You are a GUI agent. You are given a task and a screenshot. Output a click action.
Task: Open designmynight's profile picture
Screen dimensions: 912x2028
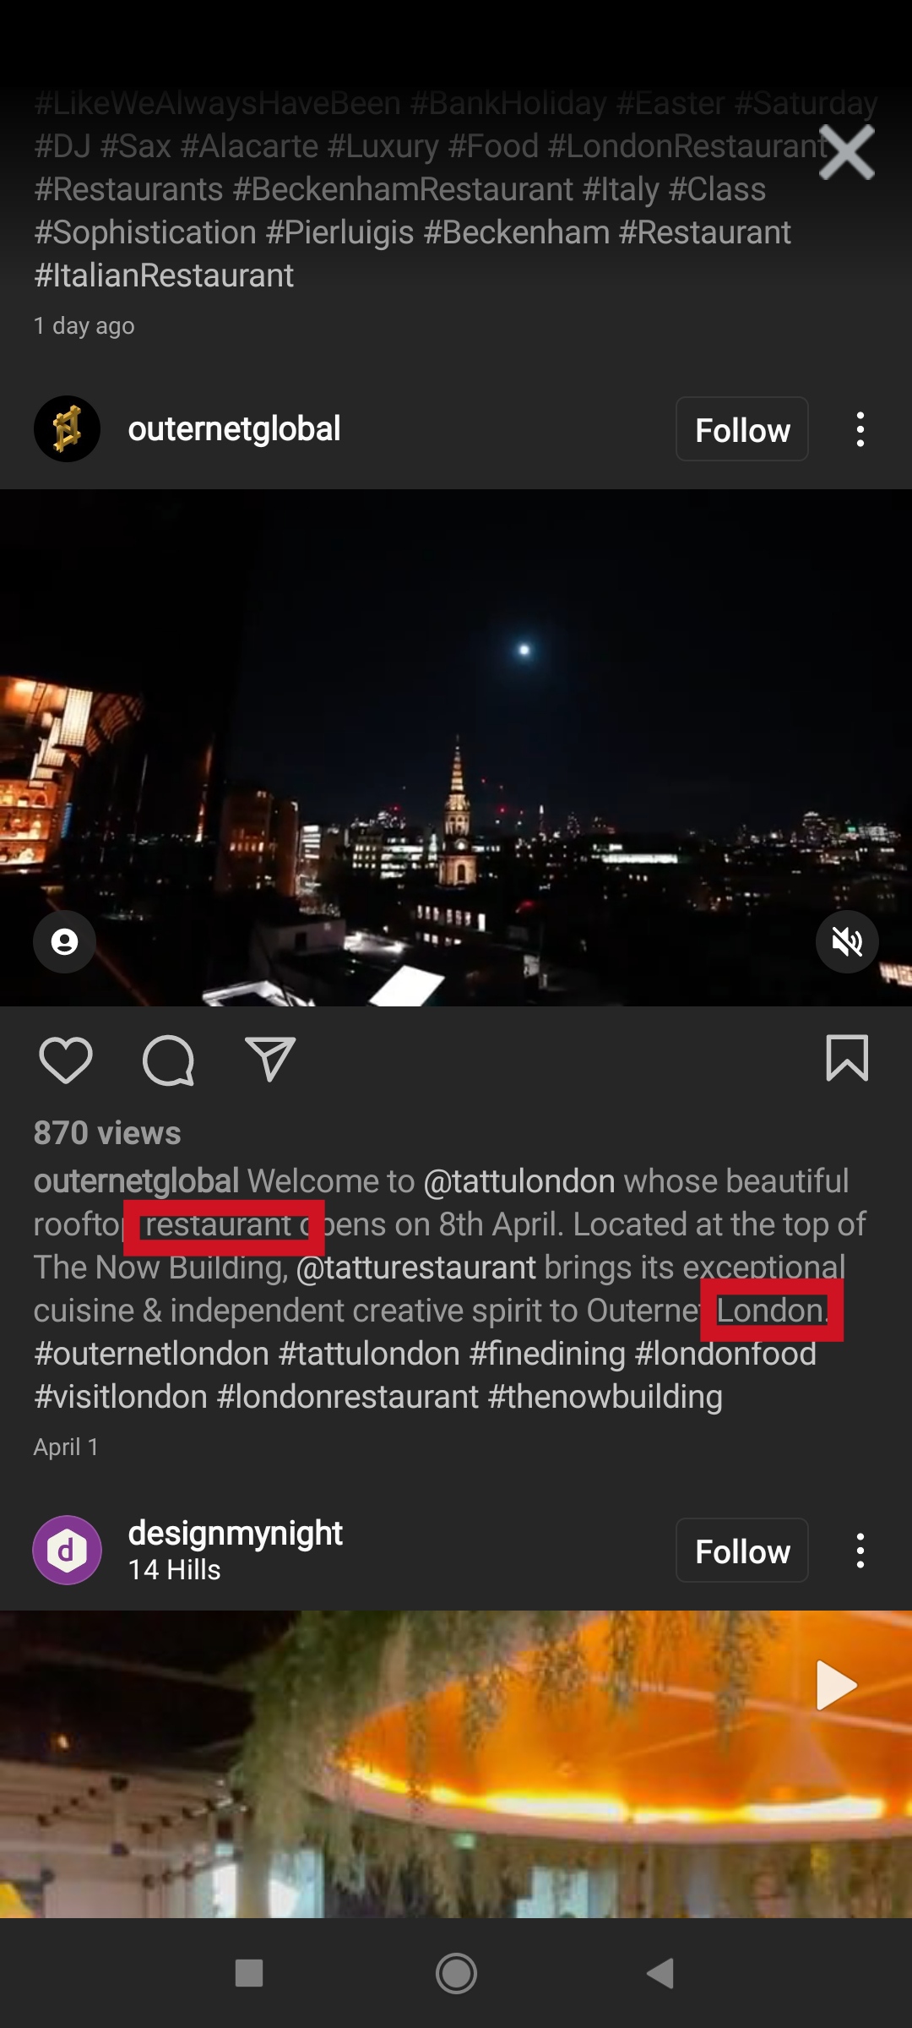[67, 1551]
